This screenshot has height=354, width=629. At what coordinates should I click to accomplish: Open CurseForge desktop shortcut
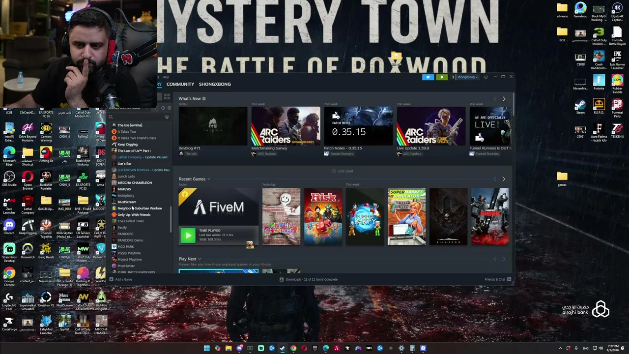point(9,324)
